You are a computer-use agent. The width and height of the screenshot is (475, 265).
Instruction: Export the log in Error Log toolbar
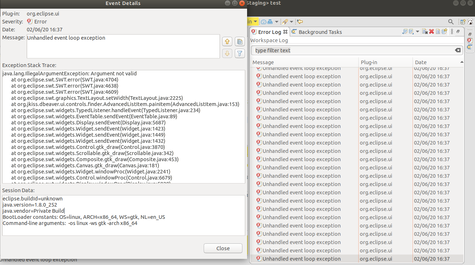tap(405, 31)
